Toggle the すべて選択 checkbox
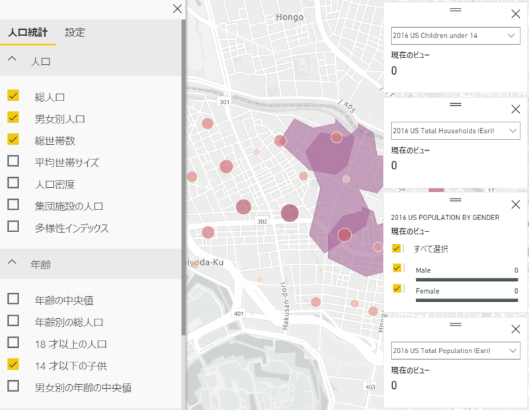 (x=396, y=249)
